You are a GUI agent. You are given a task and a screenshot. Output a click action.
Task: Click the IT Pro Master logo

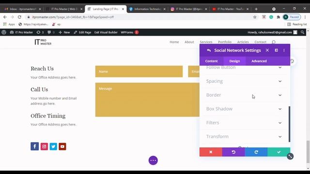43,42
